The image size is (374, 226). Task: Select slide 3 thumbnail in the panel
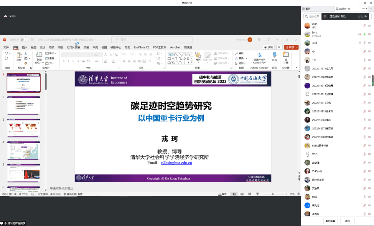(24, 128)
